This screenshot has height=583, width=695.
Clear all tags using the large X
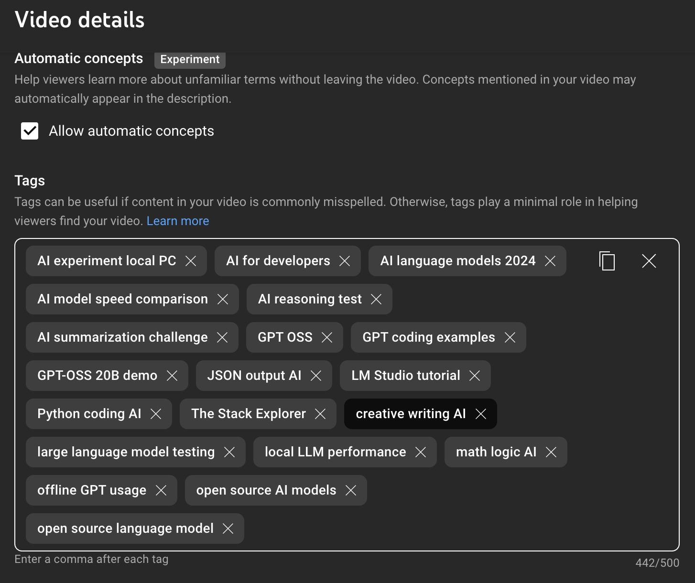tap(649, 261)
